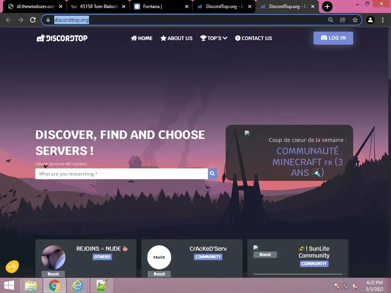
Task: Click the network tray icon
Action: [x=346, y=286]
